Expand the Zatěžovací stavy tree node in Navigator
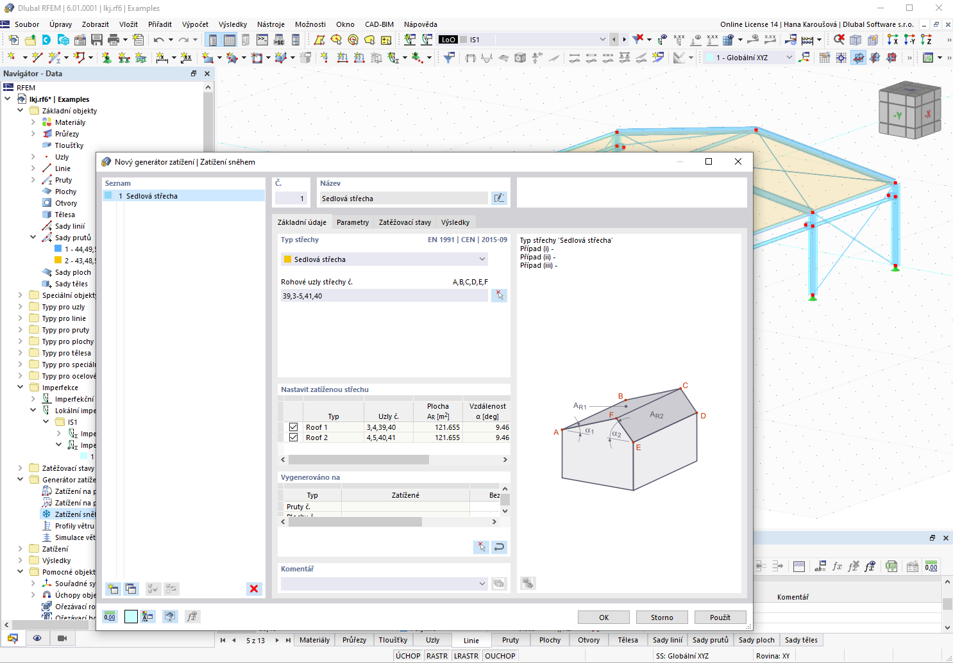The width and height of the screenshot is (953, 663). [x=21, y=468]
